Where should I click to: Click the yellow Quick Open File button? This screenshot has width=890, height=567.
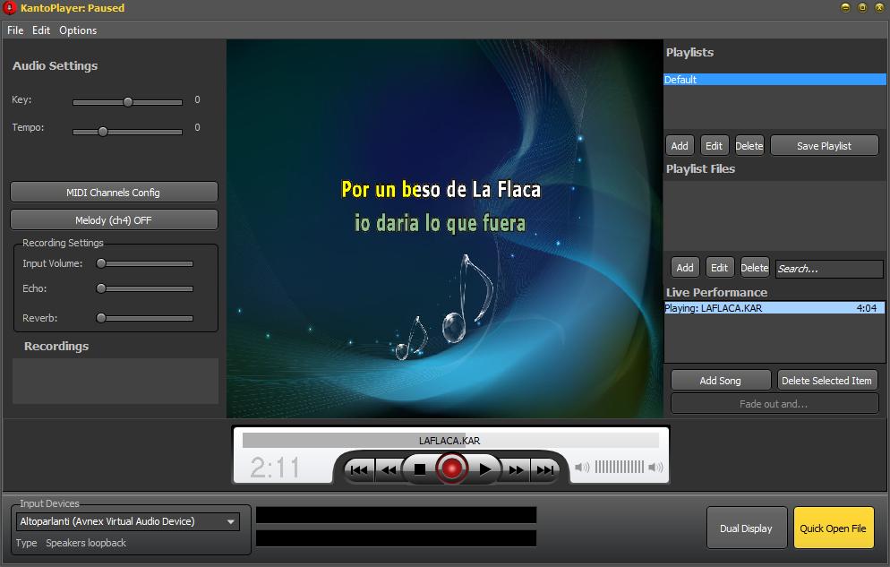coord(833,528)
